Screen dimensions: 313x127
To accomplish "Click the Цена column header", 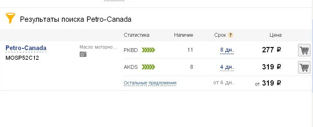I will coord(276,35).
